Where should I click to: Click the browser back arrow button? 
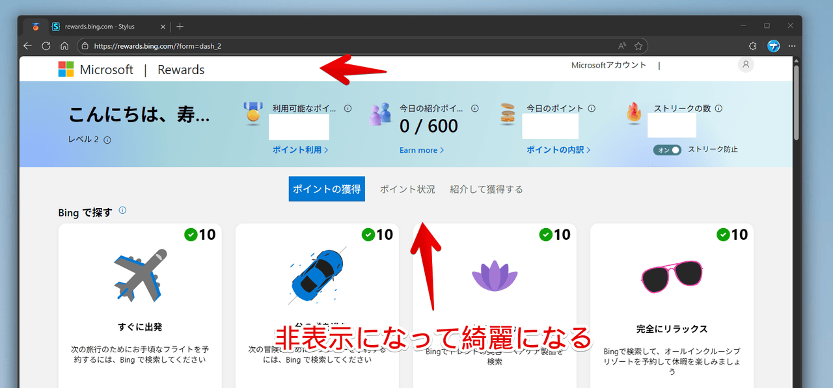coord(27,46)
